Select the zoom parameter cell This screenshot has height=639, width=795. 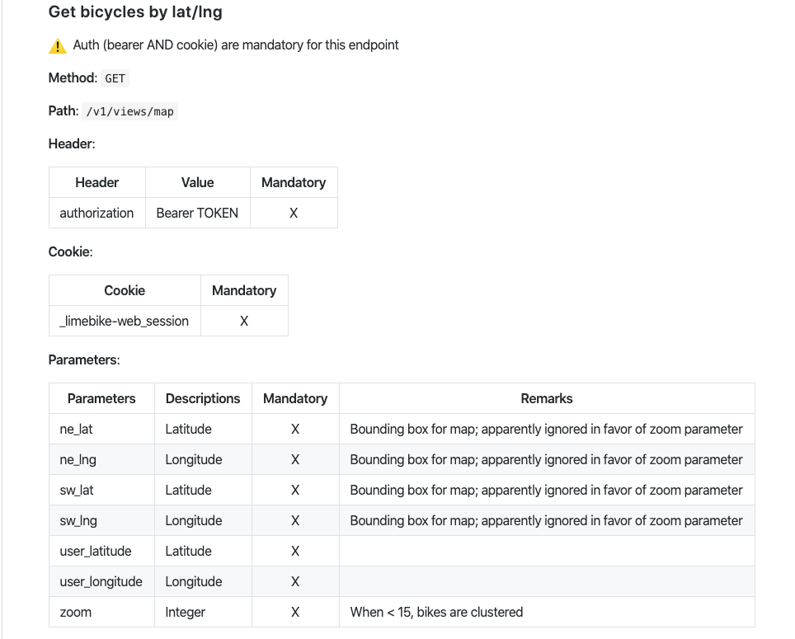click(76, 612)
